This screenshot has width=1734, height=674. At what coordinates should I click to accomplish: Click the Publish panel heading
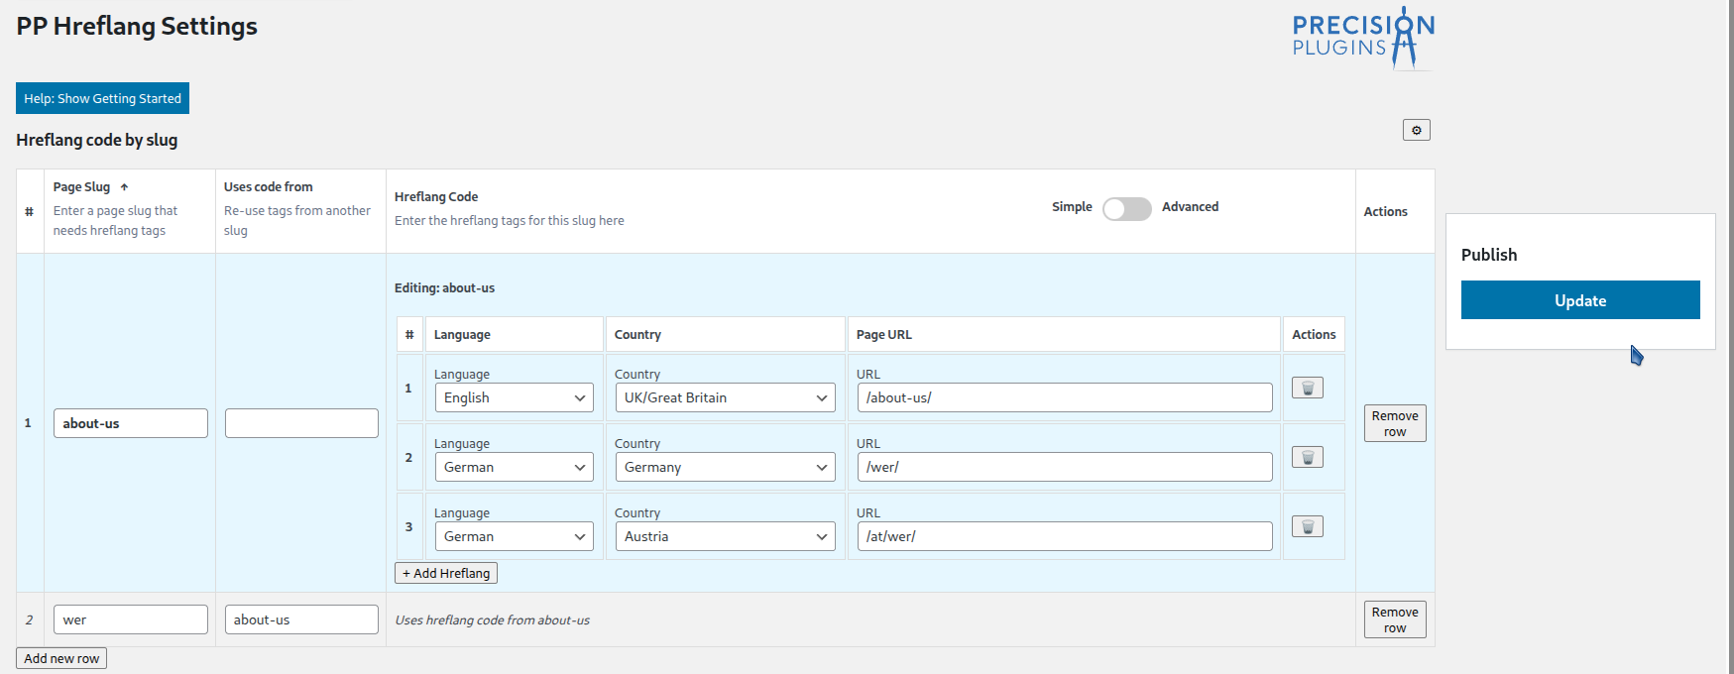tap(1489, 255)
